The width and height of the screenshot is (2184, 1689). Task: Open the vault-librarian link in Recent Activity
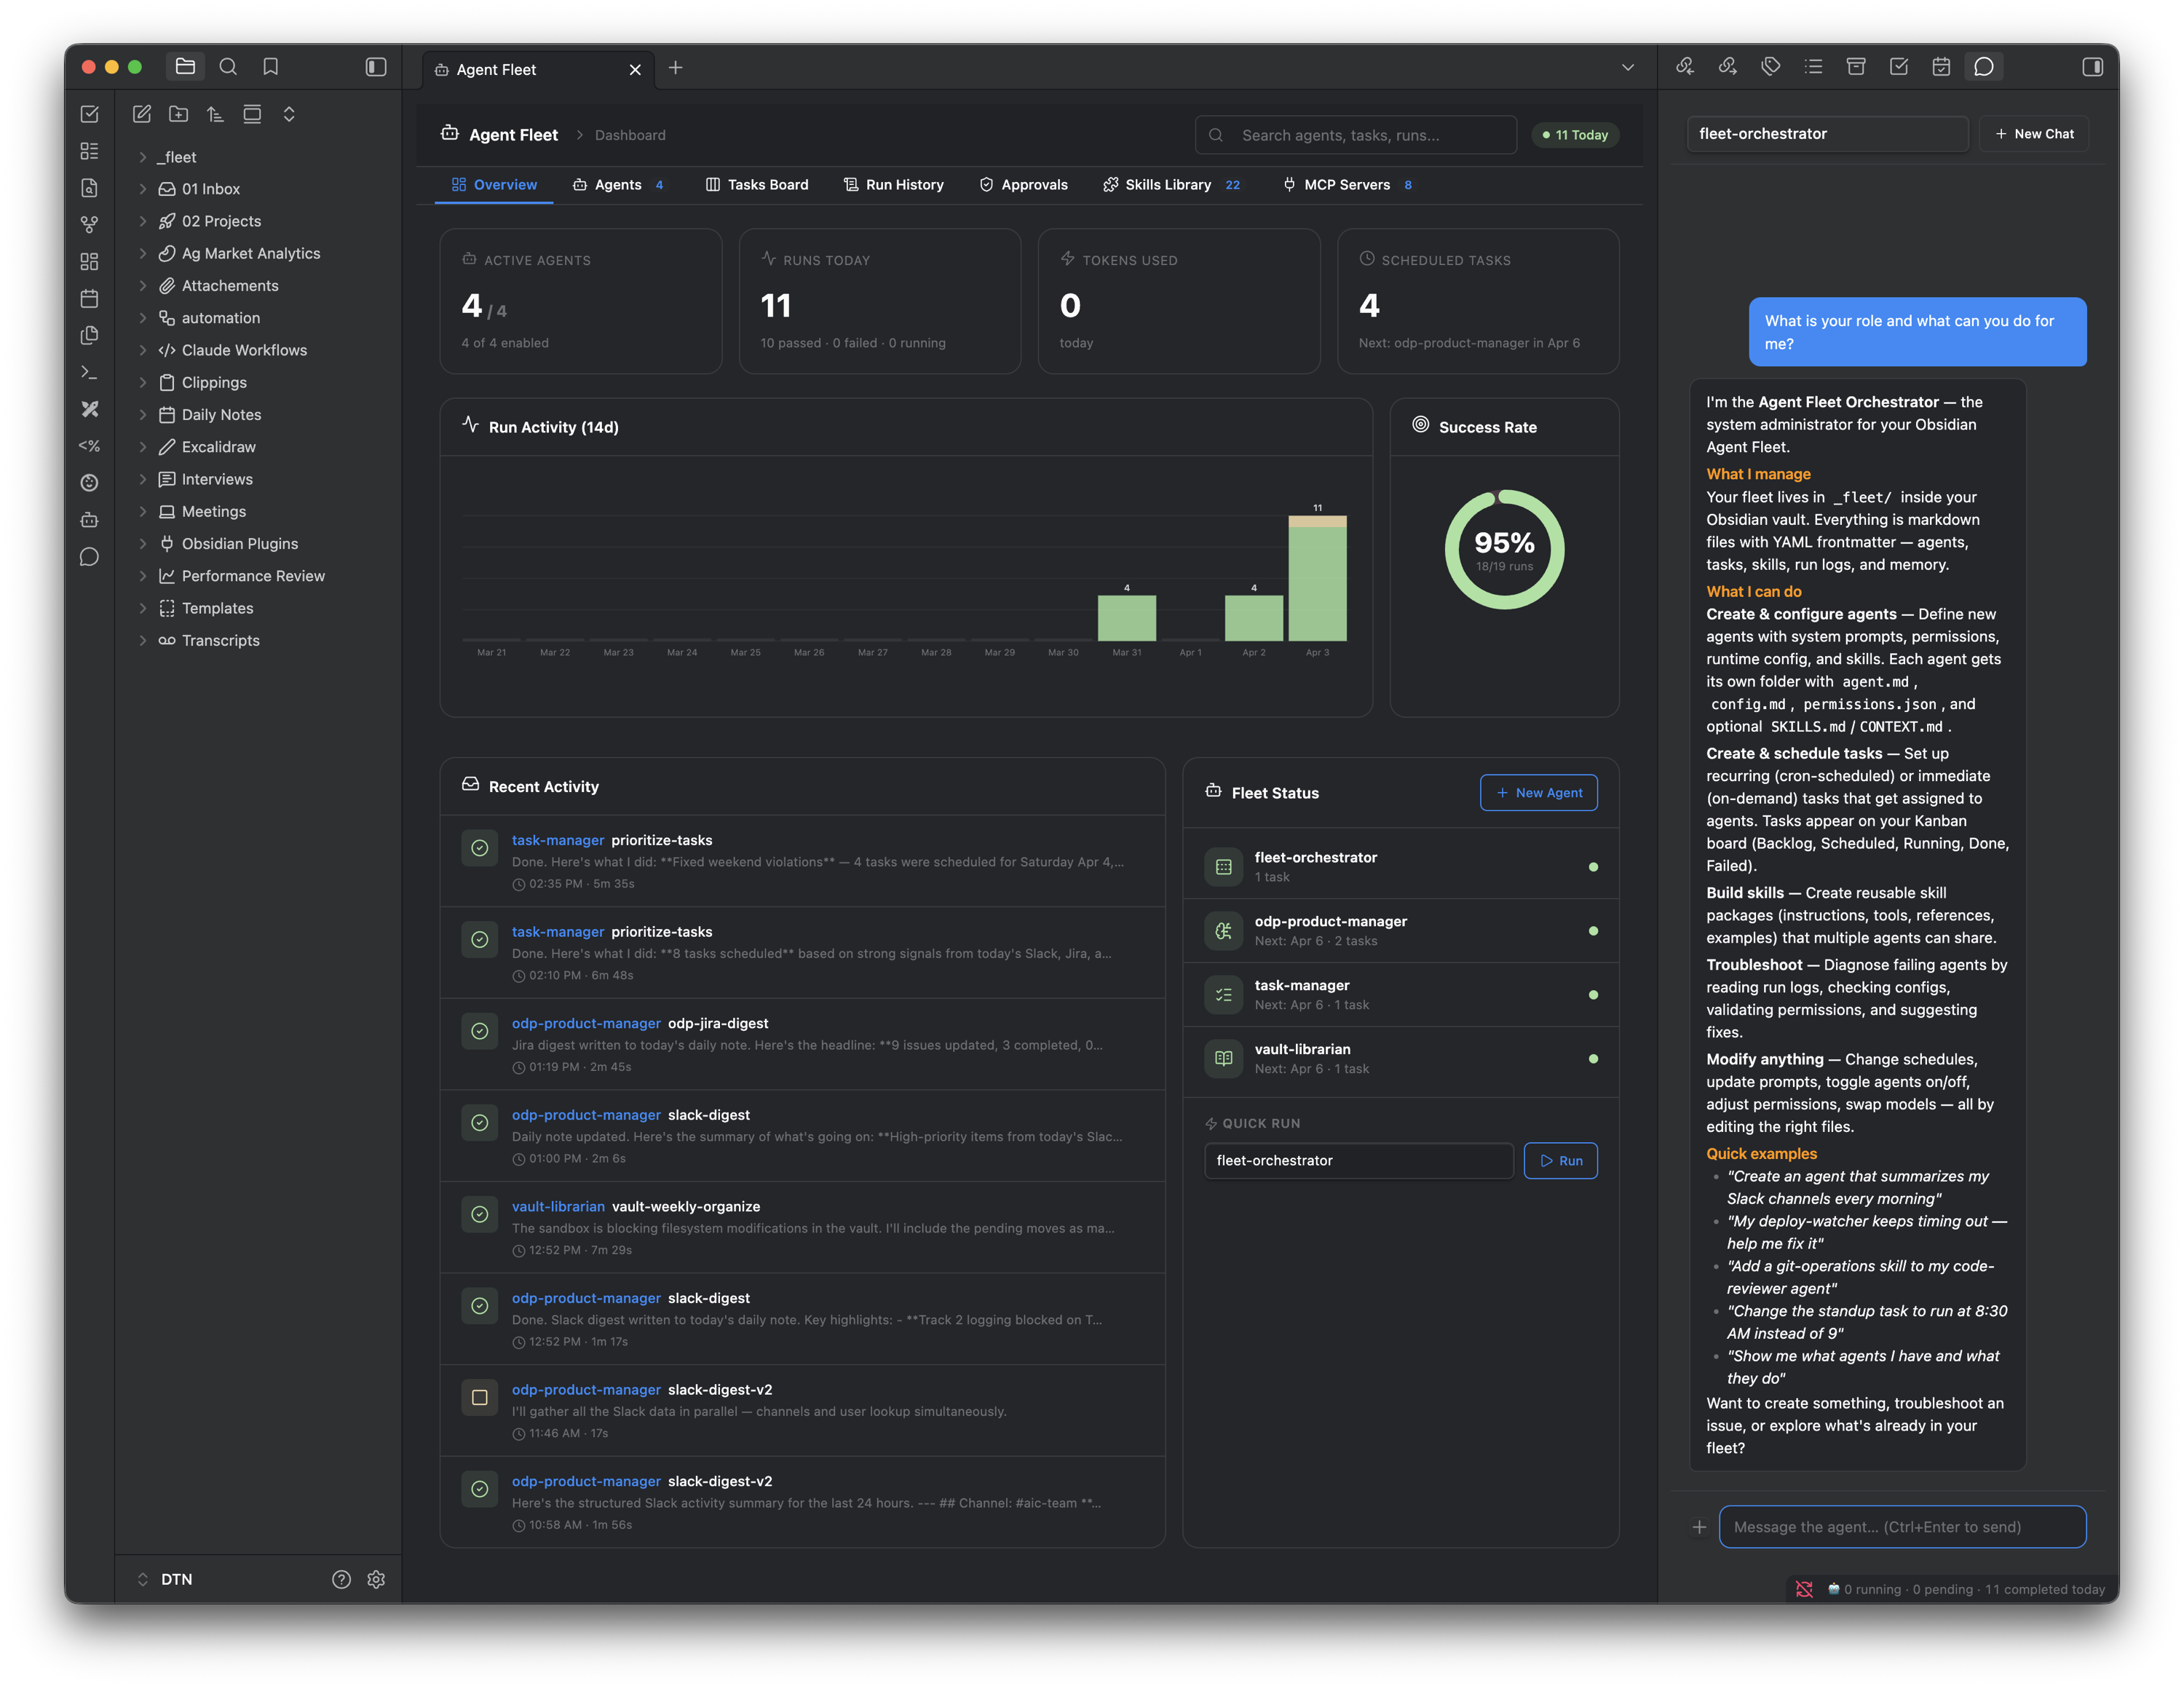pos(558,1206)
